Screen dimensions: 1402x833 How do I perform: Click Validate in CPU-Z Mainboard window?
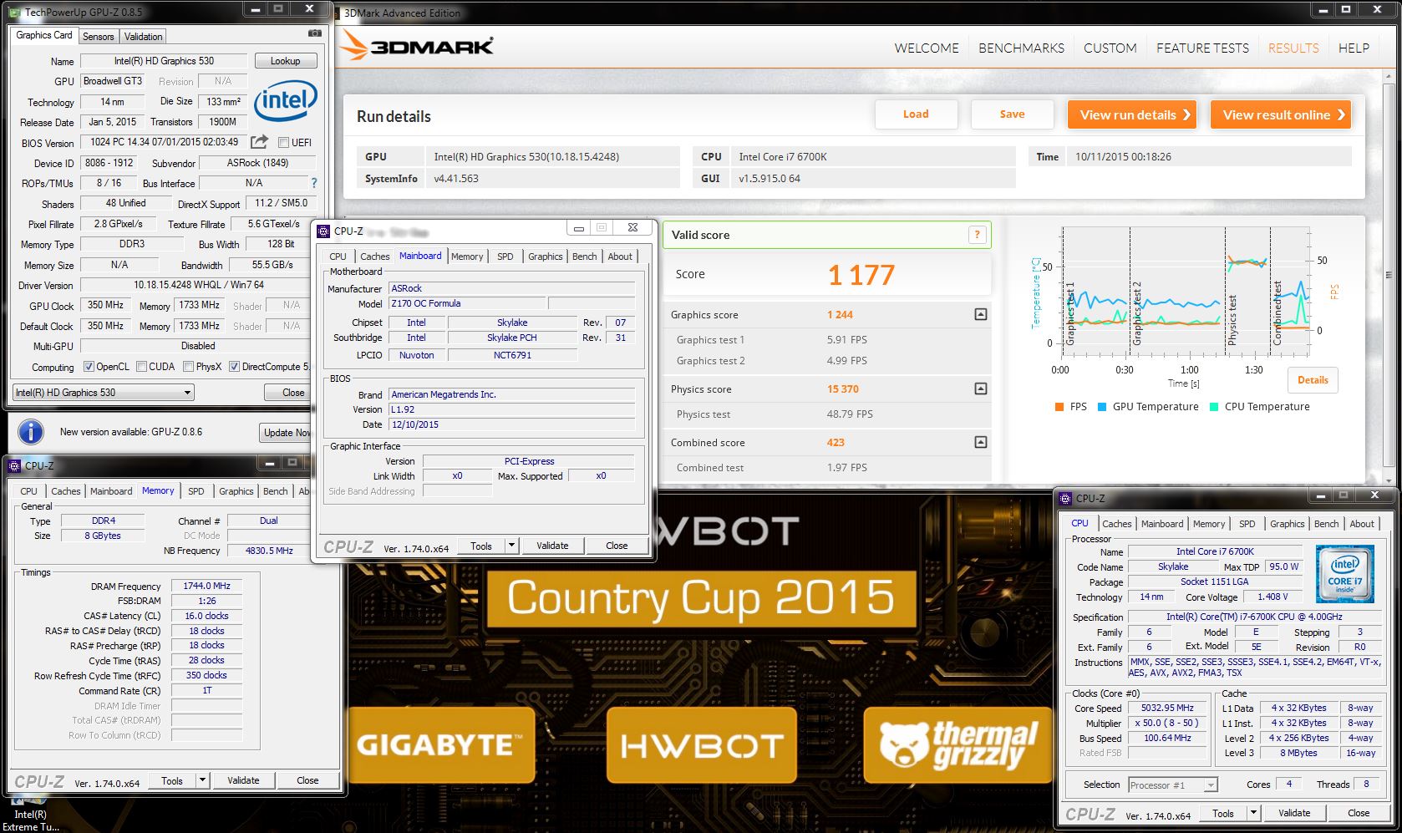pyautogui.click(x=552, y=546)
